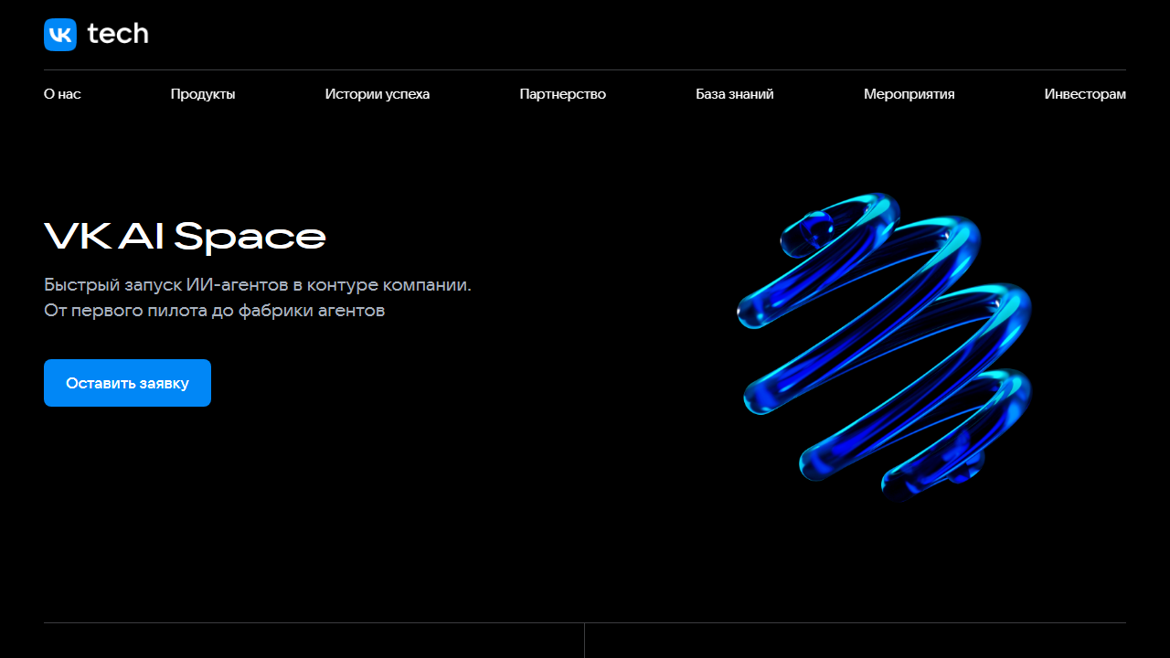
Task: Select "Партнерство" in the navigation
Action: pos(563,94)
